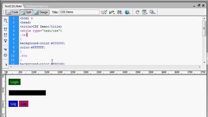Click code line number 5
208x117 pixels.
coord(14,35)
